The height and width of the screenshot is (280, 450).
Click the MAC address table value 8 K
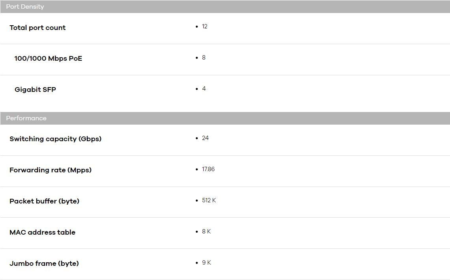[206, 231]
